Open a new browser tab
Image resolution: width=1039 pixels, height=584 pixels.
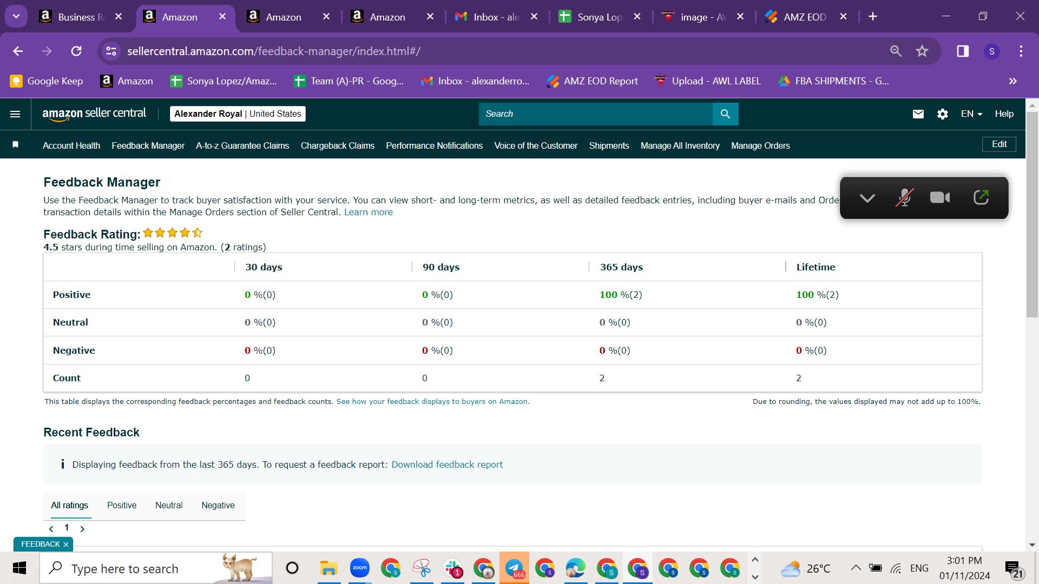click(x=873, y=17)
